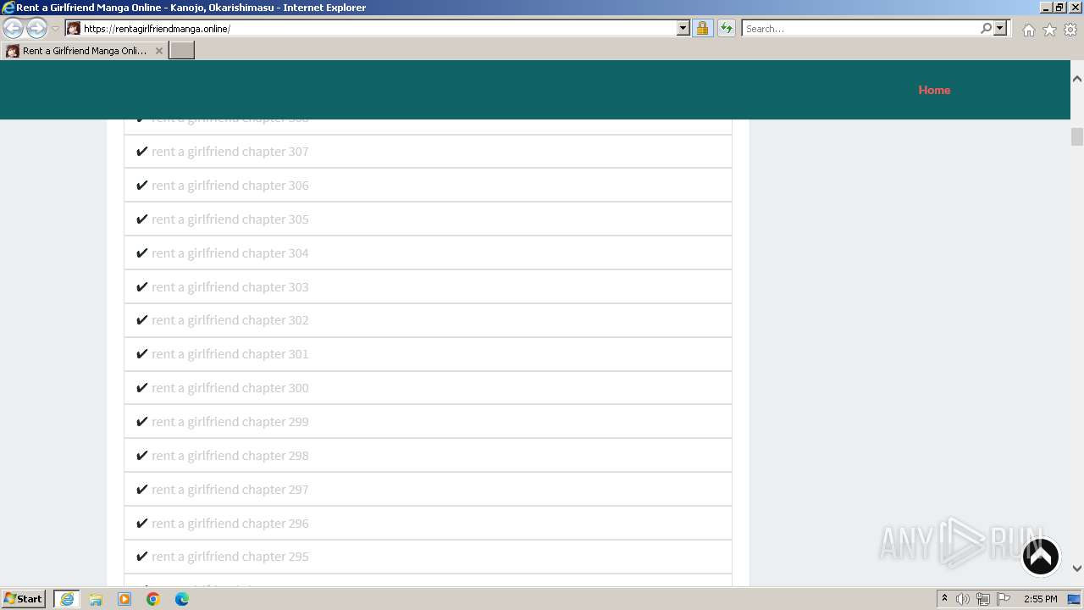Focus the Search box
1084x610 pixels.
(x=860, y=29)
